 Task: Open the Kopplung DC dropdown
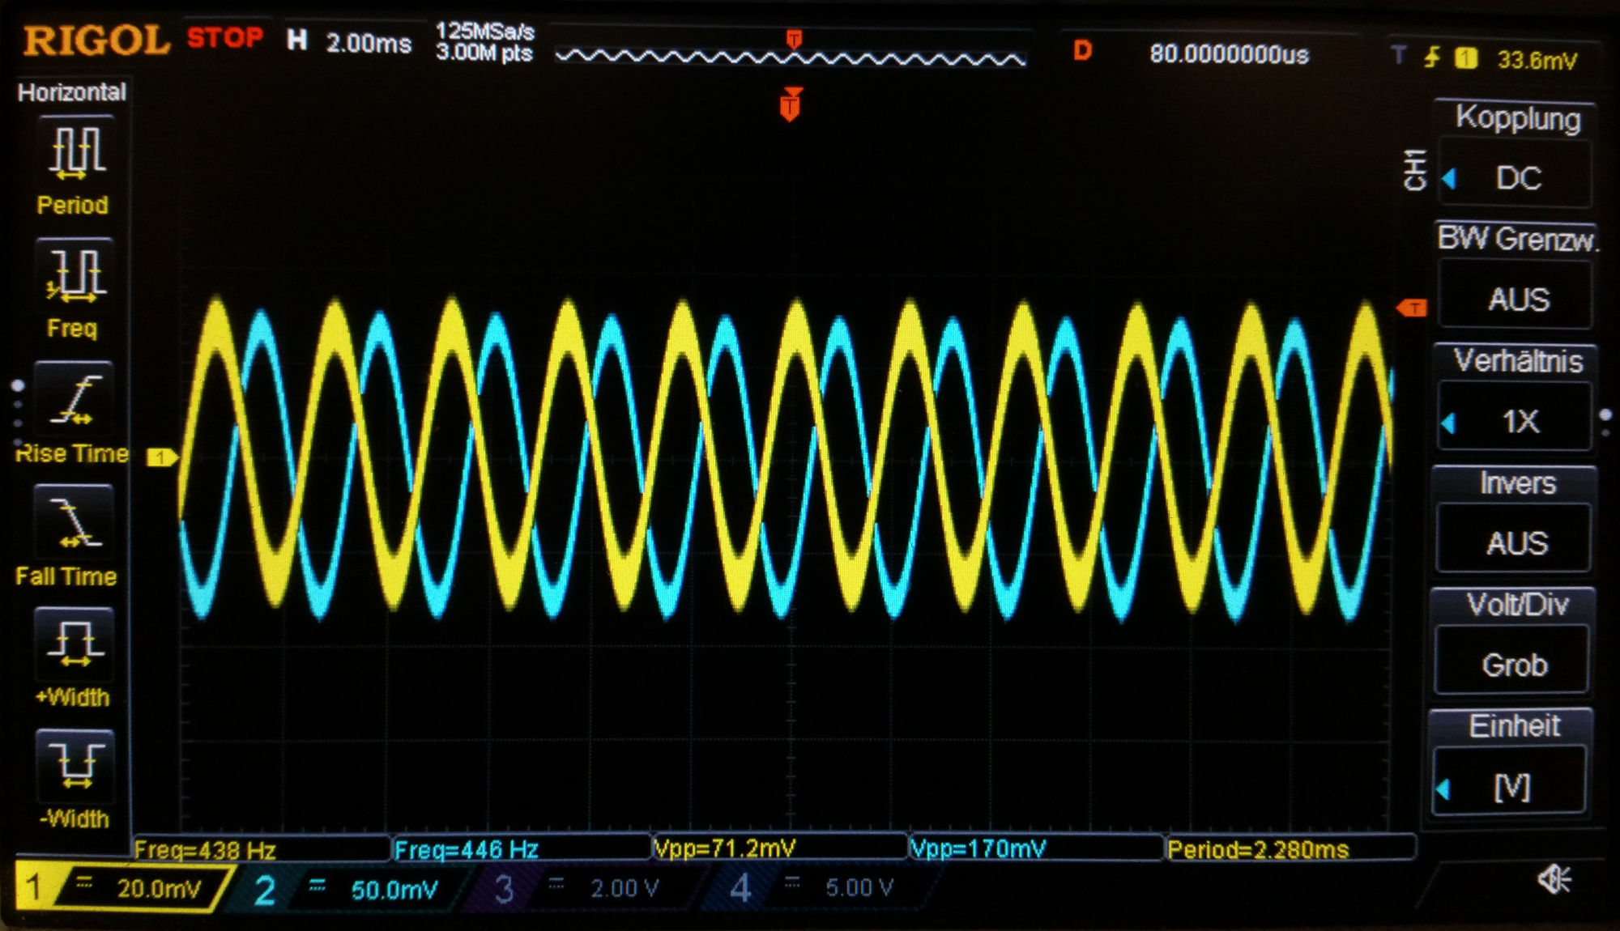(1516, 177)
